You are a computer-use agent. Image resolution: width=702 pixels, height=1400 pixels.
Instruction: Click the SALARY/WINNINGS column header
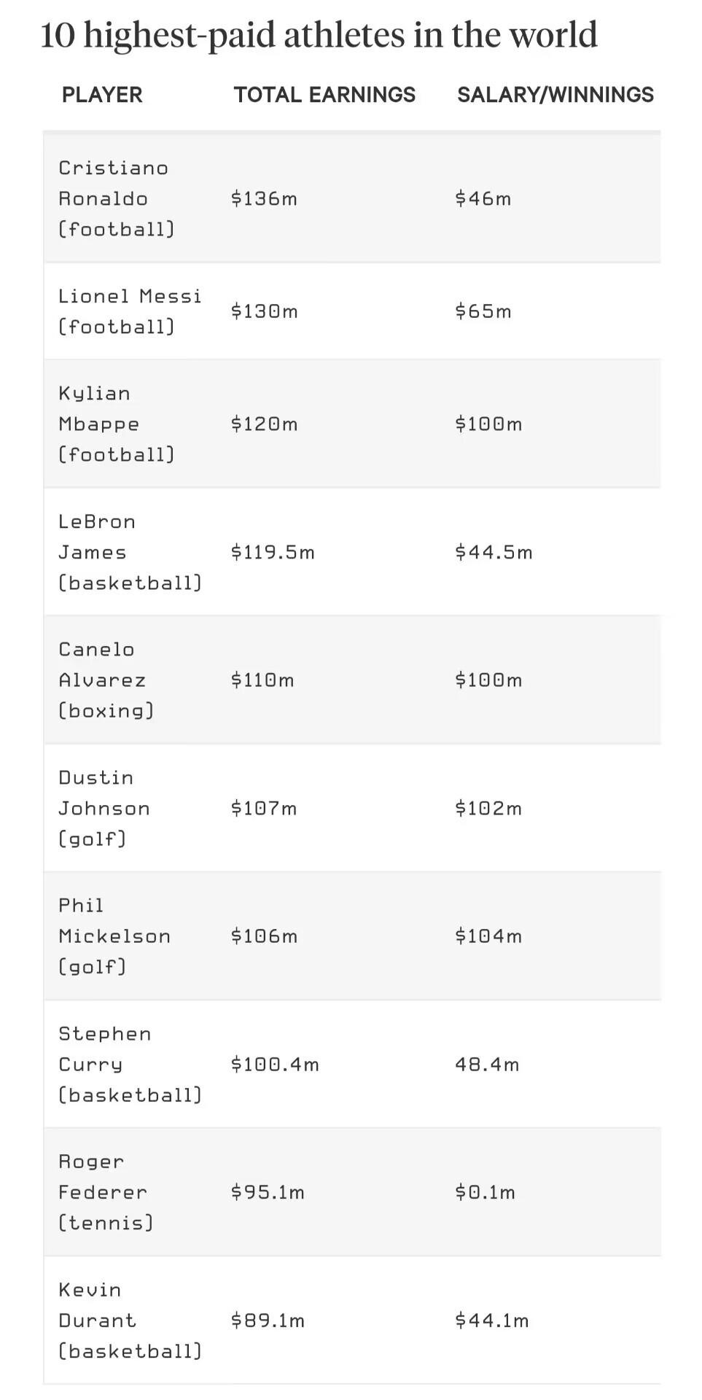tap(555, 95)
